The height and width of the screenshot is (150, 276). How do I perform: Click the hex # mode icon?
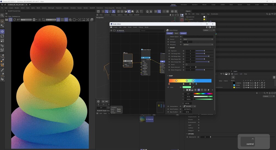pos(208,90)
